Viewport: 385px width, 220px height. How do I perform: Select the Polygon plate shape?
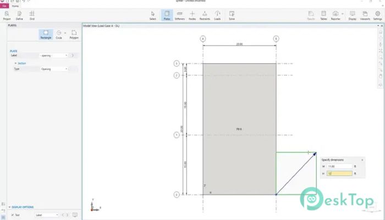click(x=74, y=34)
